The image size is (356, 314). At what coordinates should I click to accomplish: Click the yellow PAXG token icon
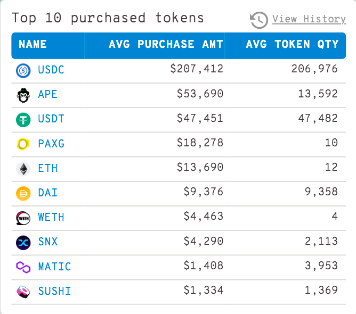[x=23, y=144]
